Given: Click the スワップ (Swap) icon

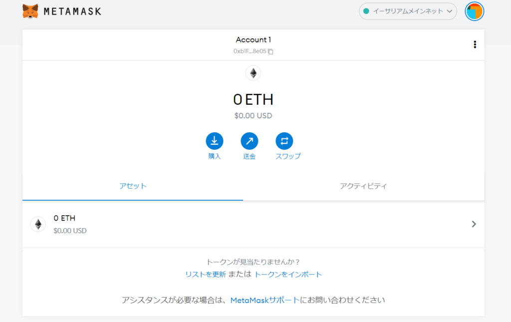Looking at the screenshot, I should point(284,141).
